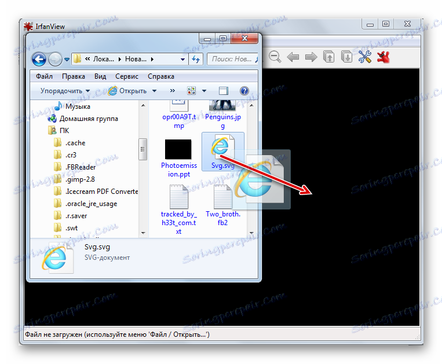The height and width of the screenshot is (364, 442).
Task: Click Explorer back navigation button
Action: coord(39,60)
